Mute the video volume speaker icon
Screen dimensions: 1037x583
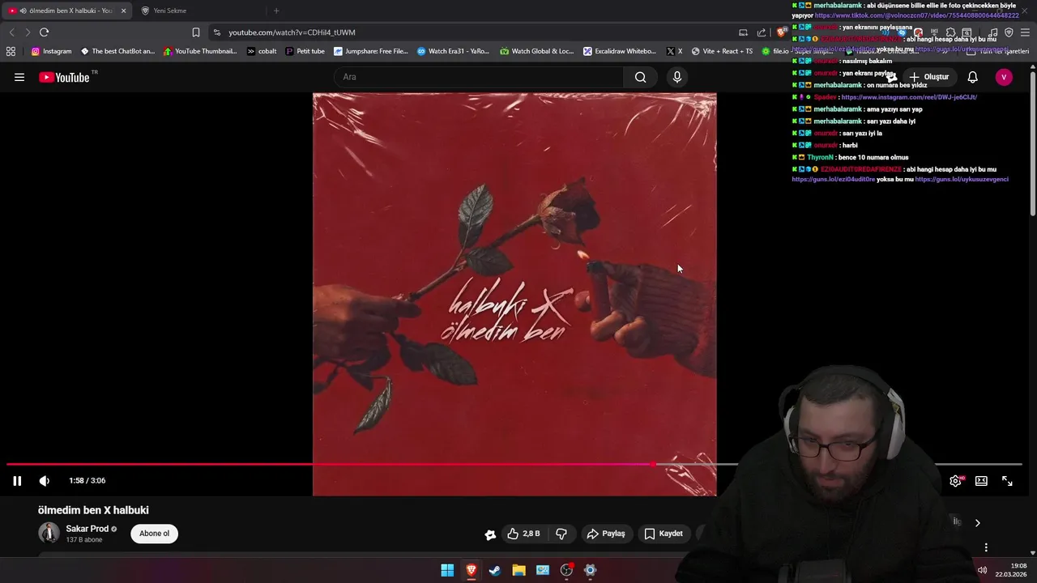click(45, 481)
